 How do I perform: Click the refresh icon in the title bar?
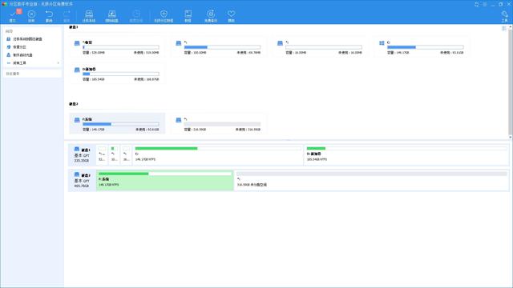(x=477, y=4)
